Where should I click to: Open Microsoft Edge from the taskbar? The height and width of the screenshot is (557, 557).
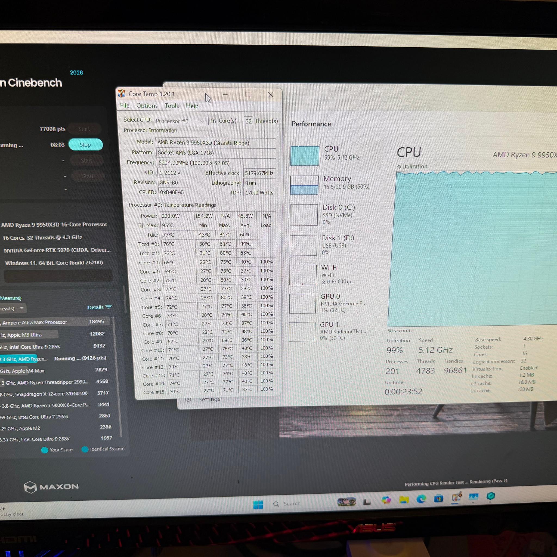point(421,499)
